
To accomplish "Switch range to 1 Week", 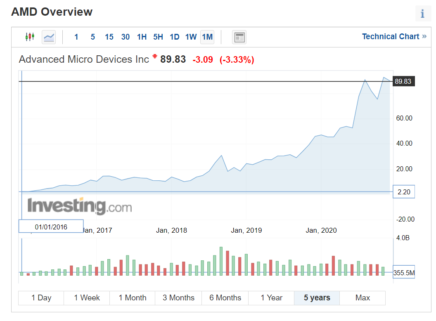I will pyautogui.click(x=87, y=297).
